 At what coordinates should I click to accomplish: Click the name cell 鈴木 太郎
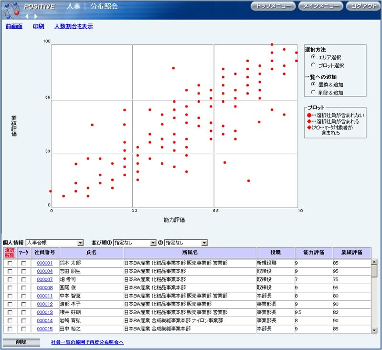(91, 263)
